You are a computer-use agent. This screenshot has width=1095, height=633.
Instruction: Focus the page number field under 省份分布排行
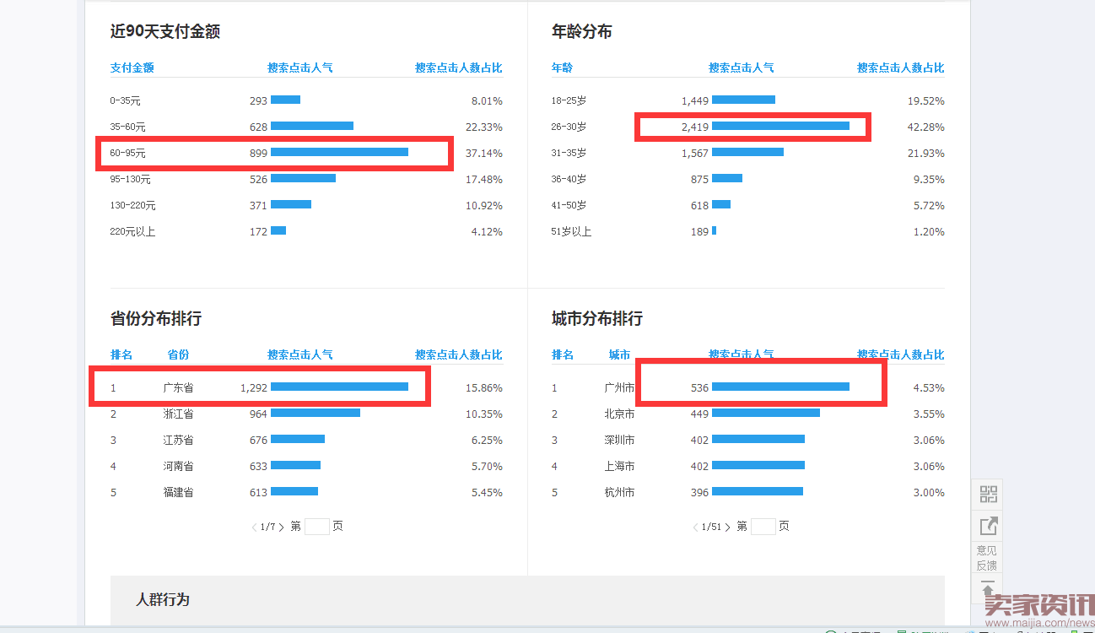[x=316, y=527]
